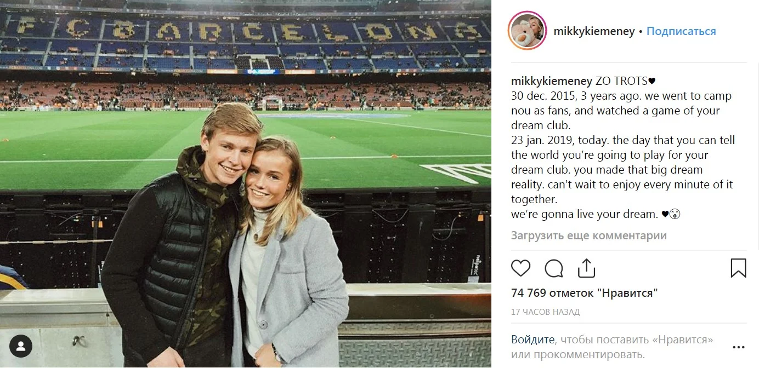Open the 17 ЧАСОВ НАЗАД timestamp
This screenshot has width=759, height=368.
click(545, 312)
